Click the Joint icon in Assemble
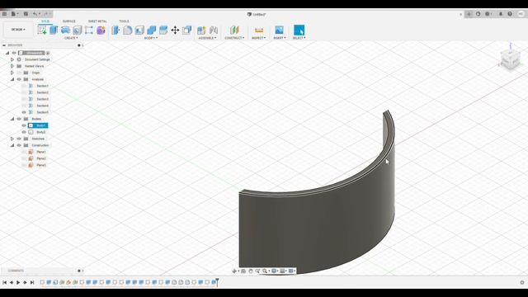528x297 pixels. pos(214,30)
